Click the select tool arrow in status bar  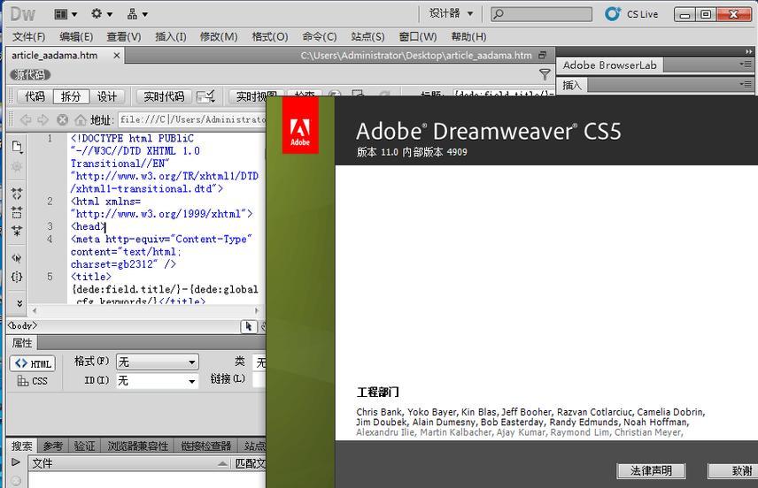coord(249,327)
